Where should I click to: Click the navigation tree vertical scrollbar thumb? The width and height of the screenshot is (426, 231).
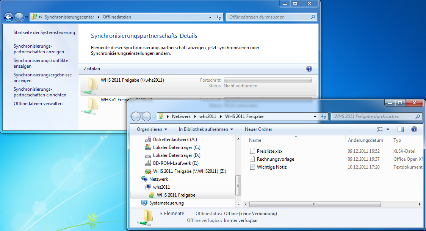click(x=238, y=186)
